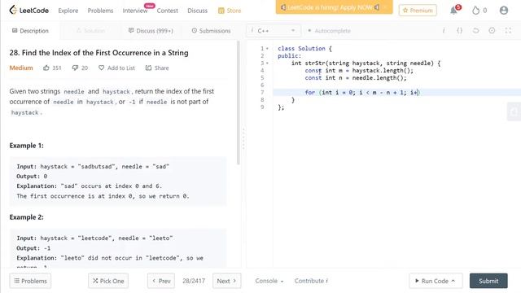Go to Next problem
The width and height of the screenshot is (521, 293).
[226, 281]
